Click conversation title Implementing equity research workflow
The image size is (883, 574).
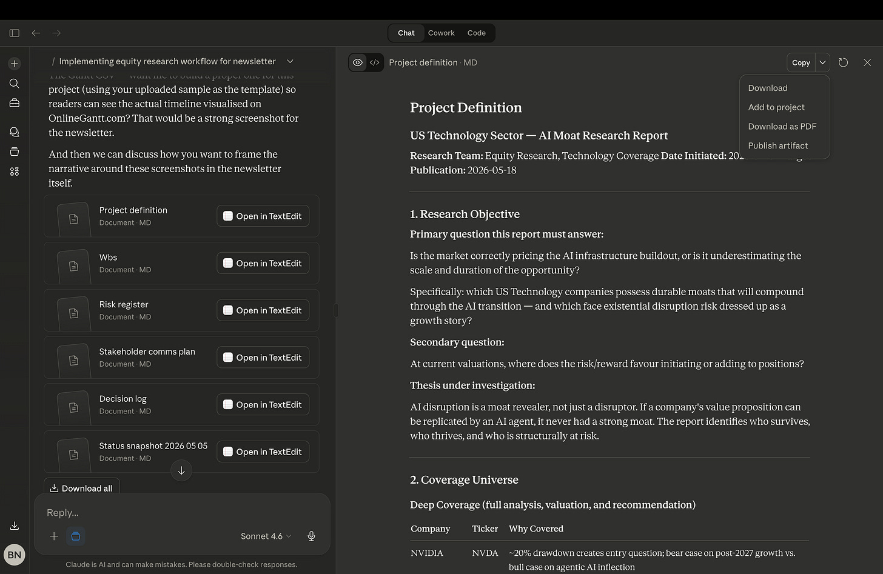click(x=167, y=61)
